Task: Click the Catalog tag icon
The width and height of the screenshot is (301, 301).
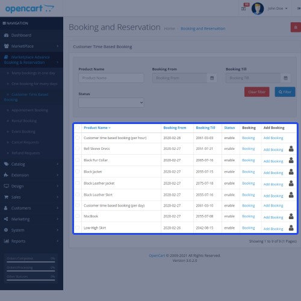Action: pos(6,164)
